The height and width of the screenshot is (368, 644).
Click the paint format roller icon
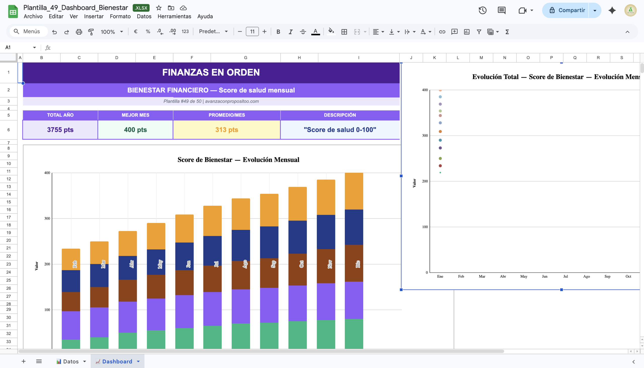point(91,32)
